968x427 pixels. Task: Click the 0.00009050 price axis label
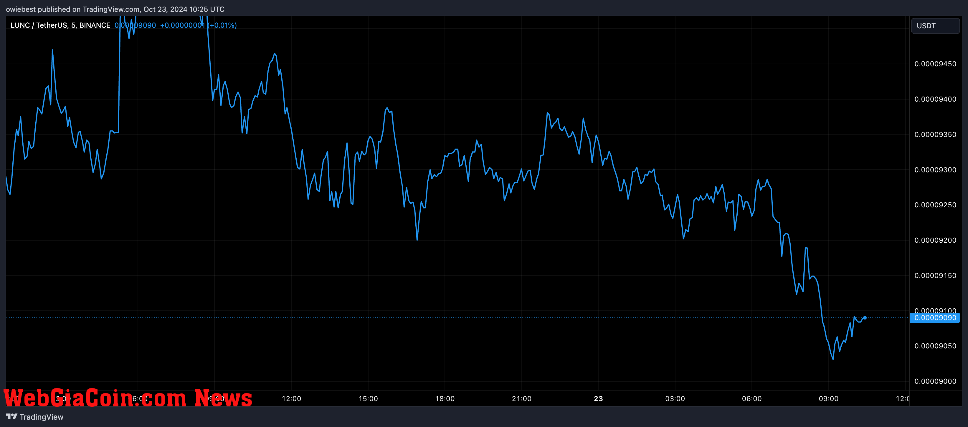[x=935, y=346]
